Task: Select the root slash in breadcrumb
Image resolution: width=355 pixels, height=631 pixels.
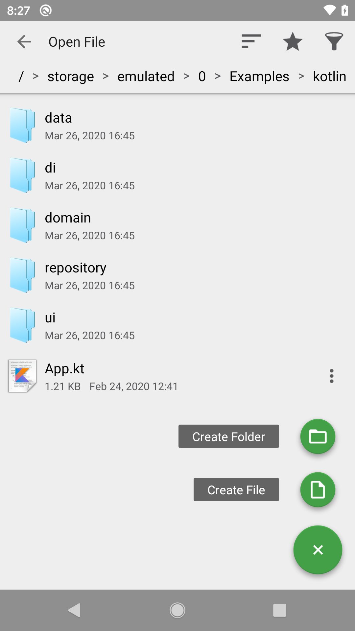Action: coord(21,77)
